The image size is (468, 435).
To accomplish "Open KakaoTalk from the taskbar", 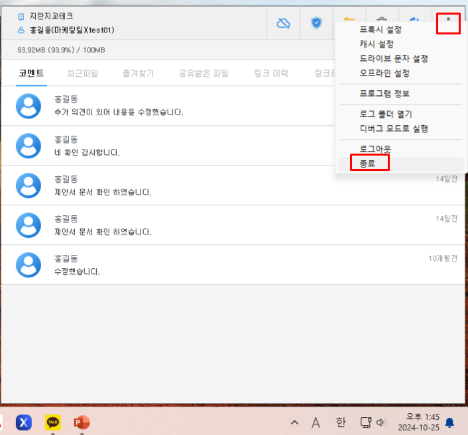I will 53,422.
